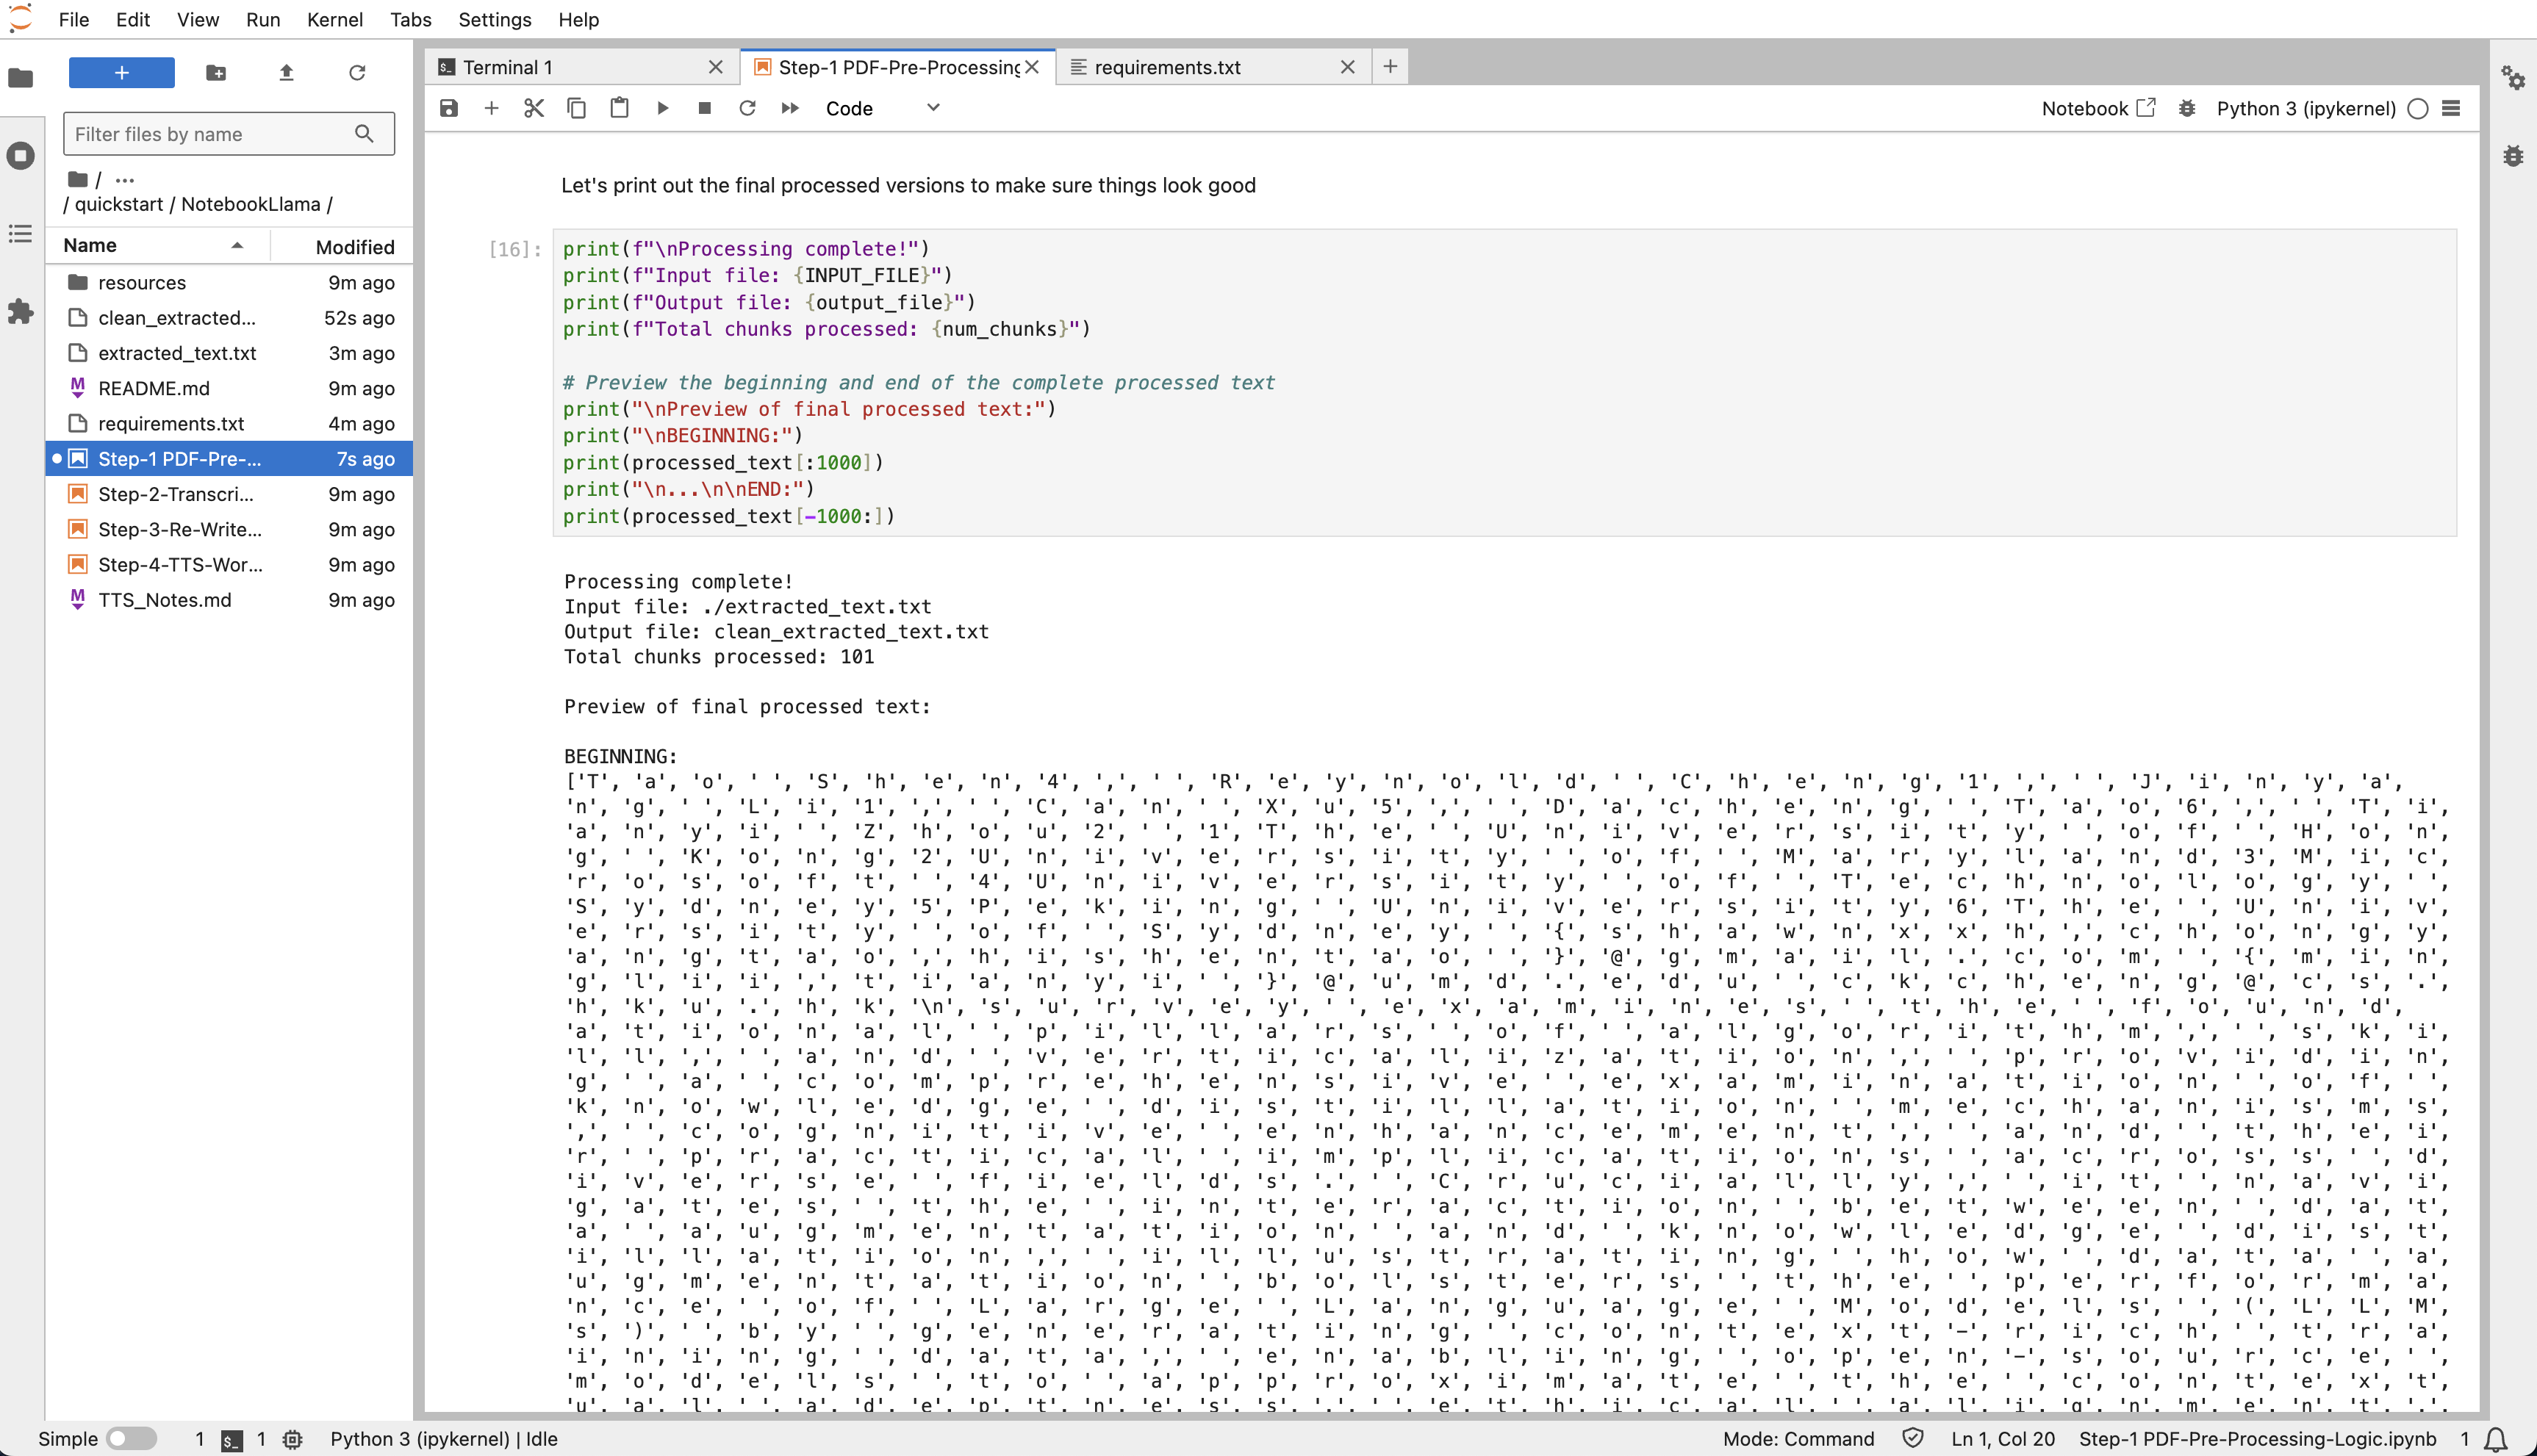Toggle the Simple interface mode switch
The height and width of the screenshot is (1456, 2537).
click(131, 1437)
